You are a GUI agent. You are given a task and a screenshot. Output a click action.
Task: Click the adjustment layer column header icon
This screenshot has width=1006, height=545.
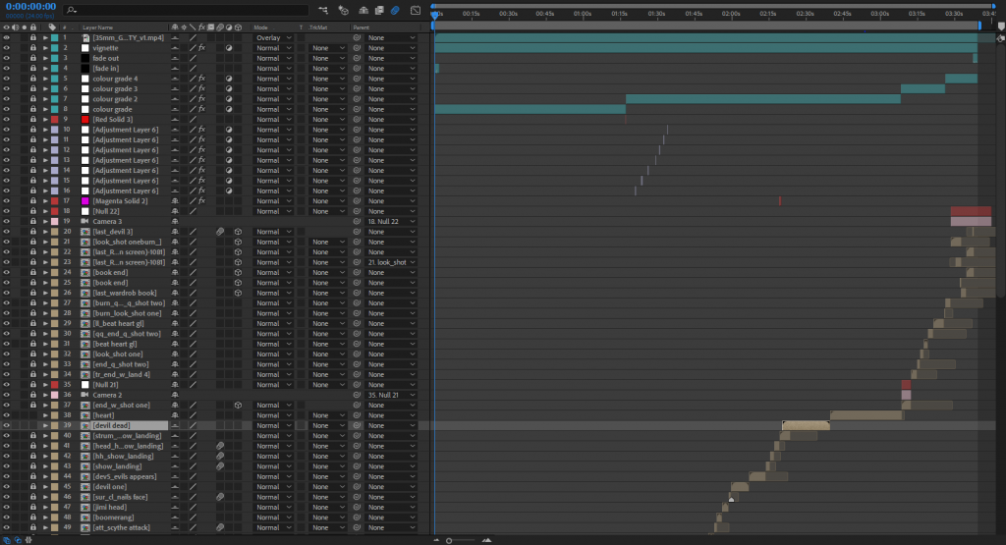coord(229,27)
